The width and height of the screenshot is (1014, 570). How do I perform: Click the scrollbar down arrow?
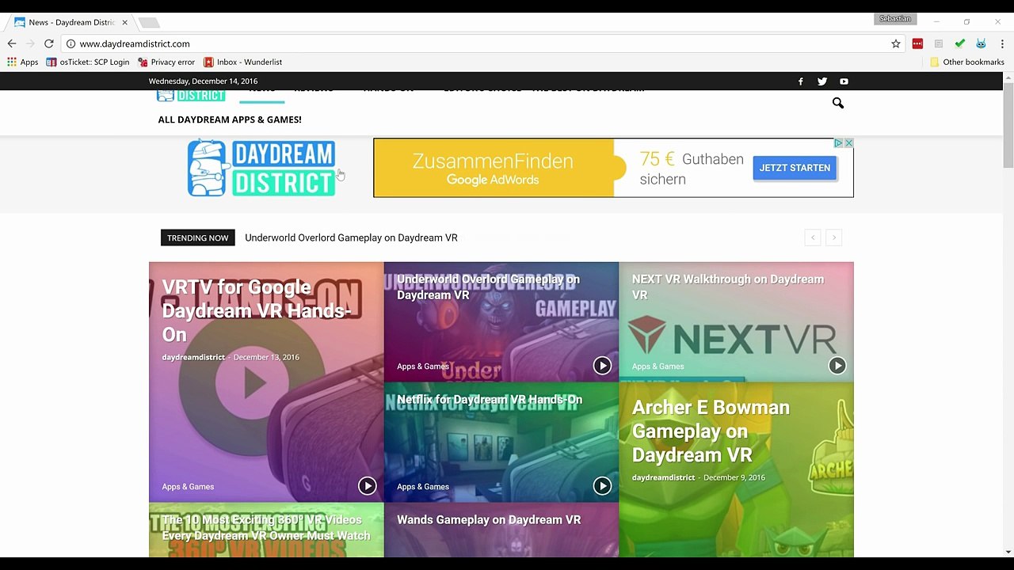tap(1008, 552)
